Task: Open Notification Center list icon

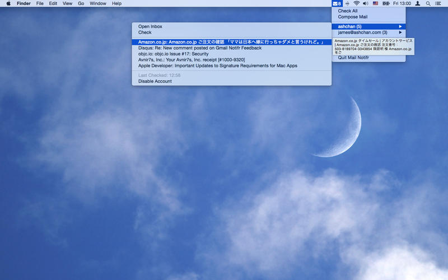Action: pos(438,3)
